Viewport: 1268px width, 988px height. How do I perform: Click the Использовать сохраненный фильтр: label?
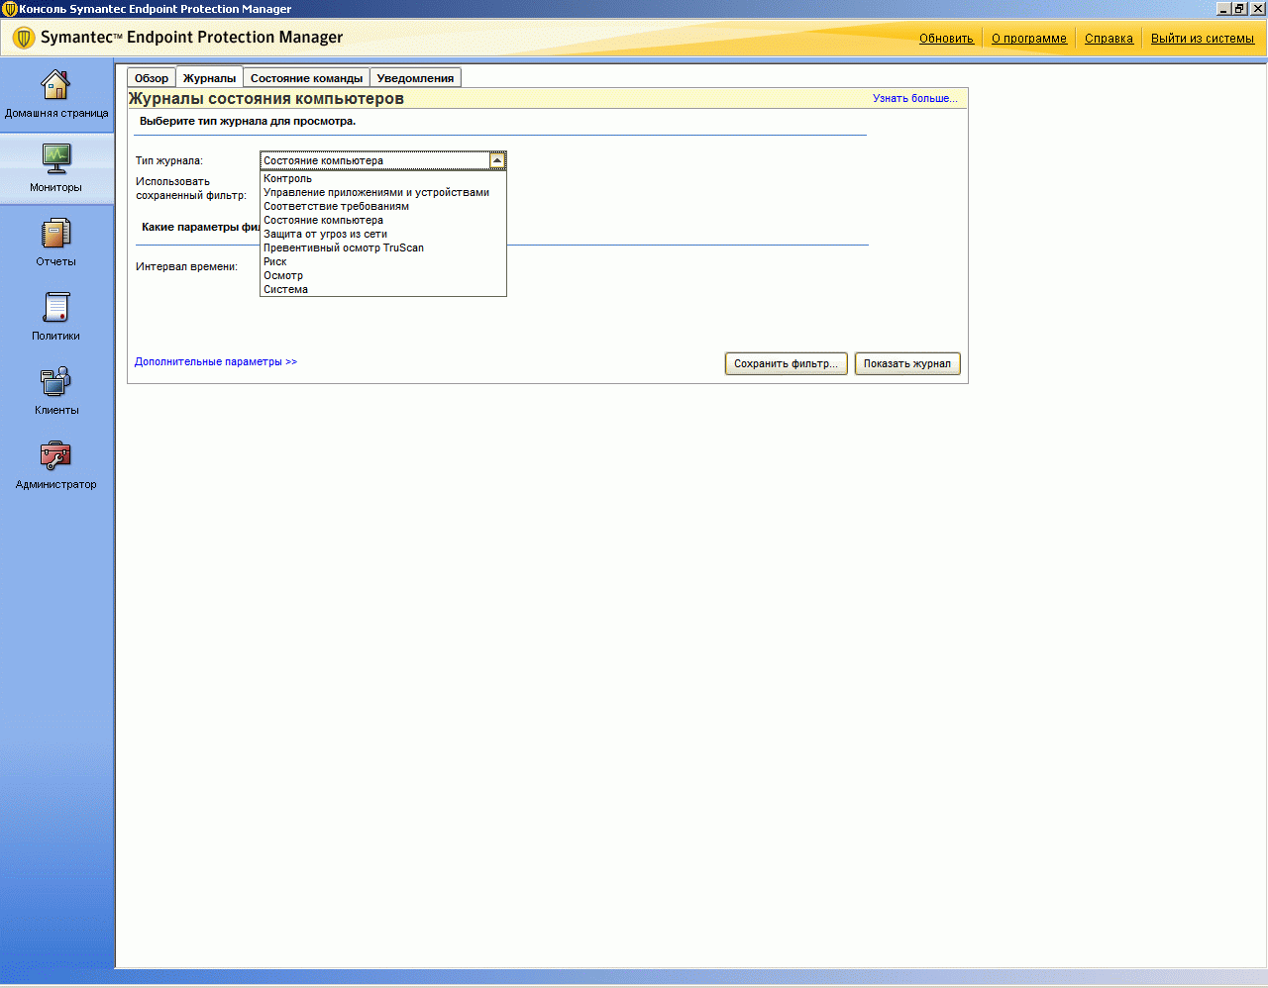tap(191, 188)
